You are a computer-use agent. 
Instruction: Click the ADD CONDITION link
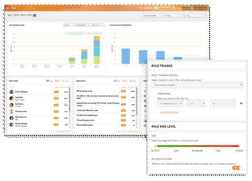(x=168, y=113)
